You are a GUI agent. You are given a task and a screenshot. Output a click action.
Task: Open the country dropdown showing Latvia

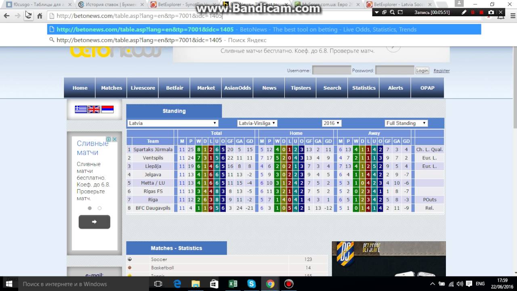(x=173, y=123)
